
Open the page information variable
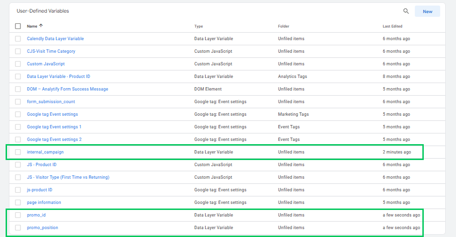44,202
